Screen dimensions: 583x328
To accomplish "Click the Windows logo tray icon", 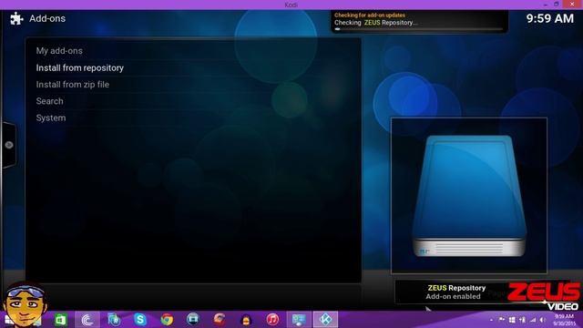I will pos(512,320).
